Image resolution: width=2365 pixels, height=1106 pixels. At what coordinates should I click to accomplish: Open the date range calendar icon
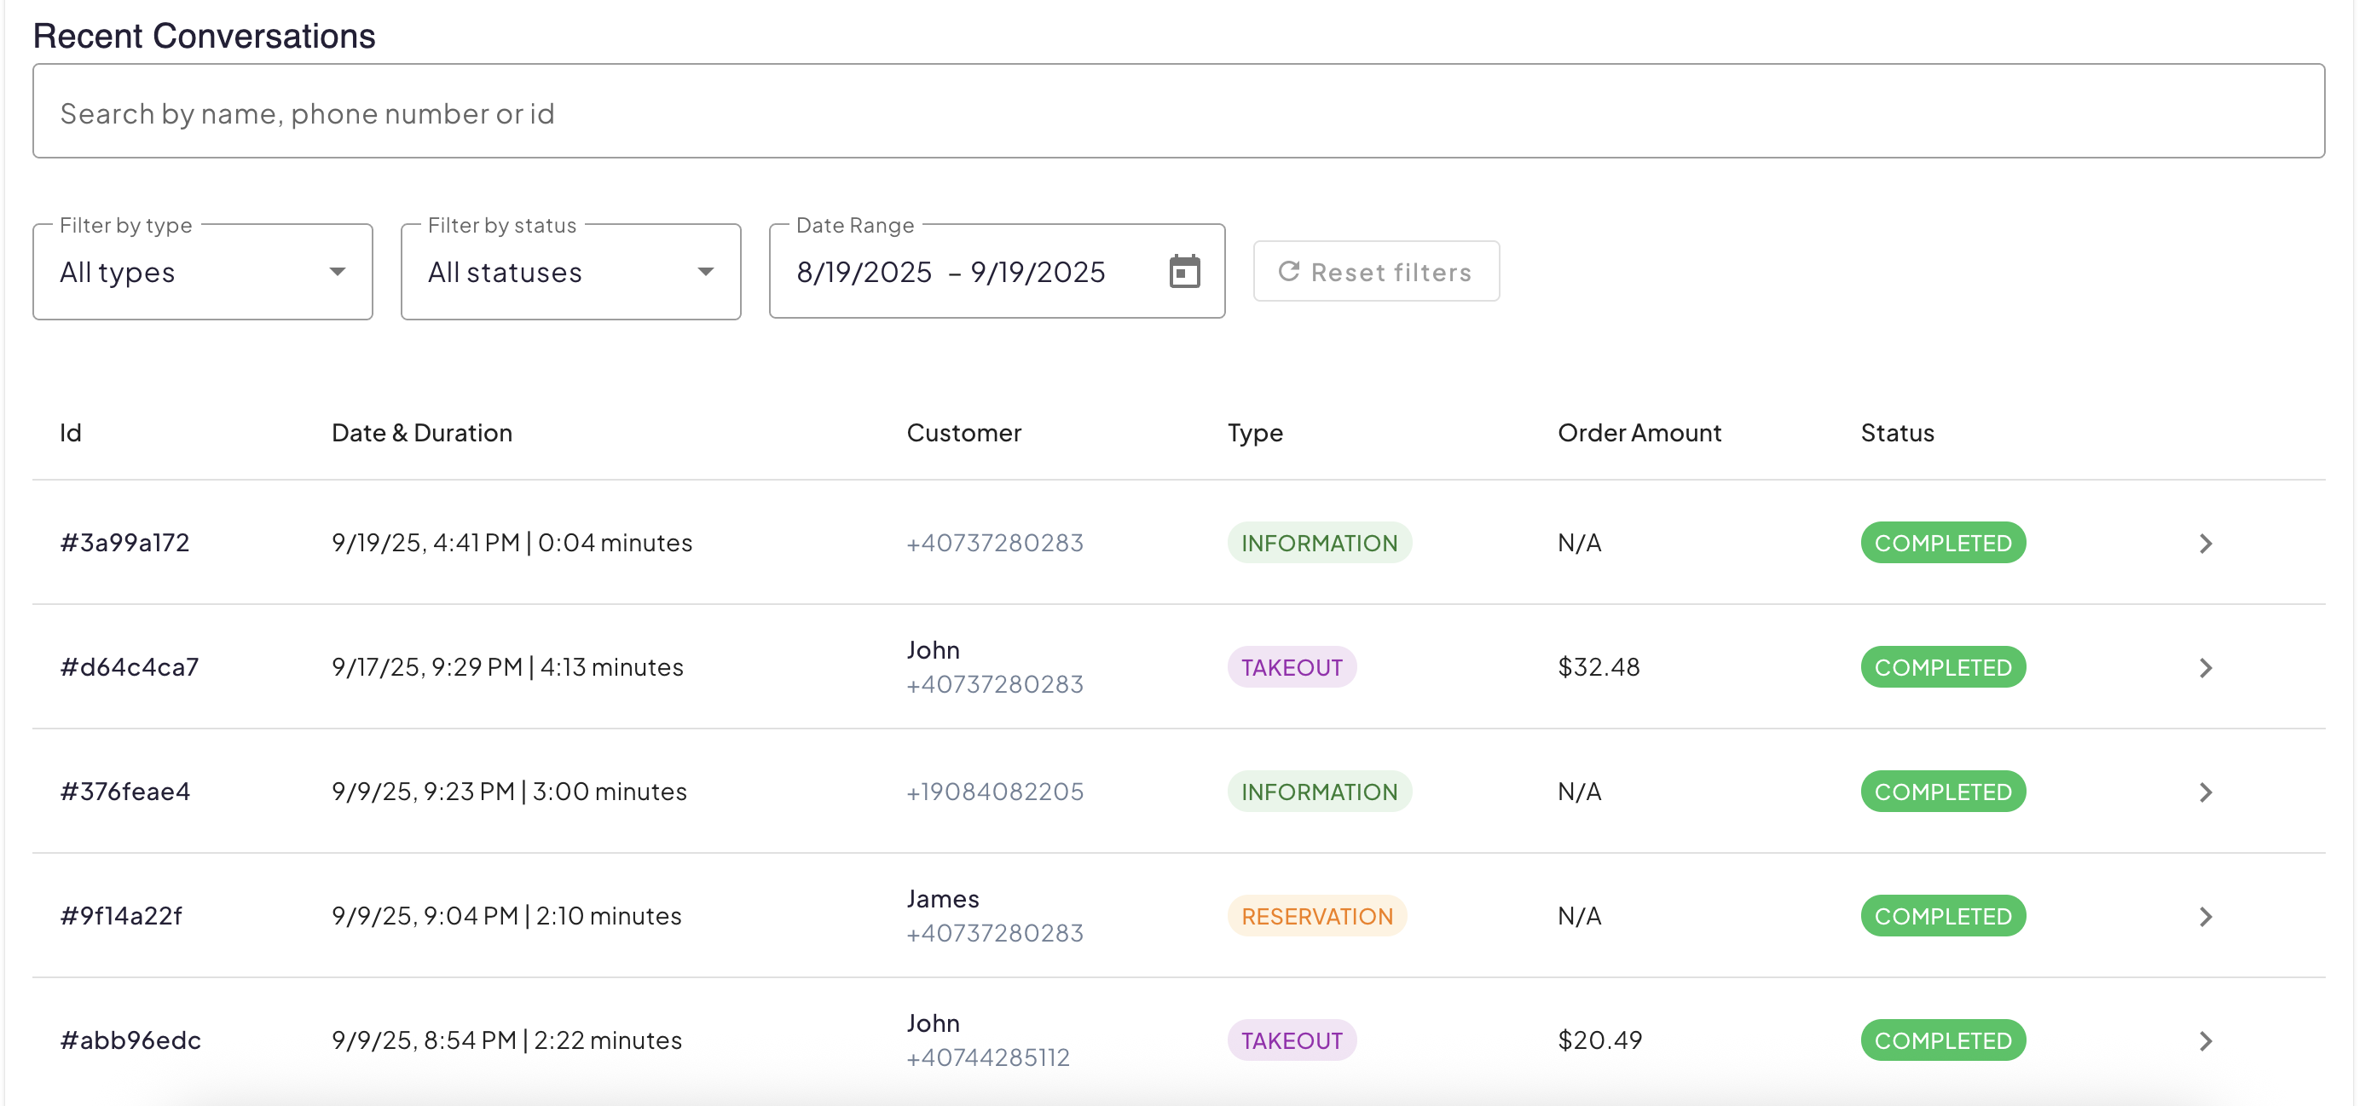point(1184,272)
